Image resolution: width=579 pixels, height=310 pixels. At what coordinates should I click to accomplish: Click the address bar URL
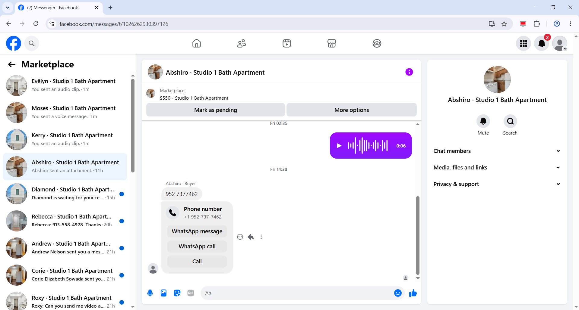click(114, 24)
